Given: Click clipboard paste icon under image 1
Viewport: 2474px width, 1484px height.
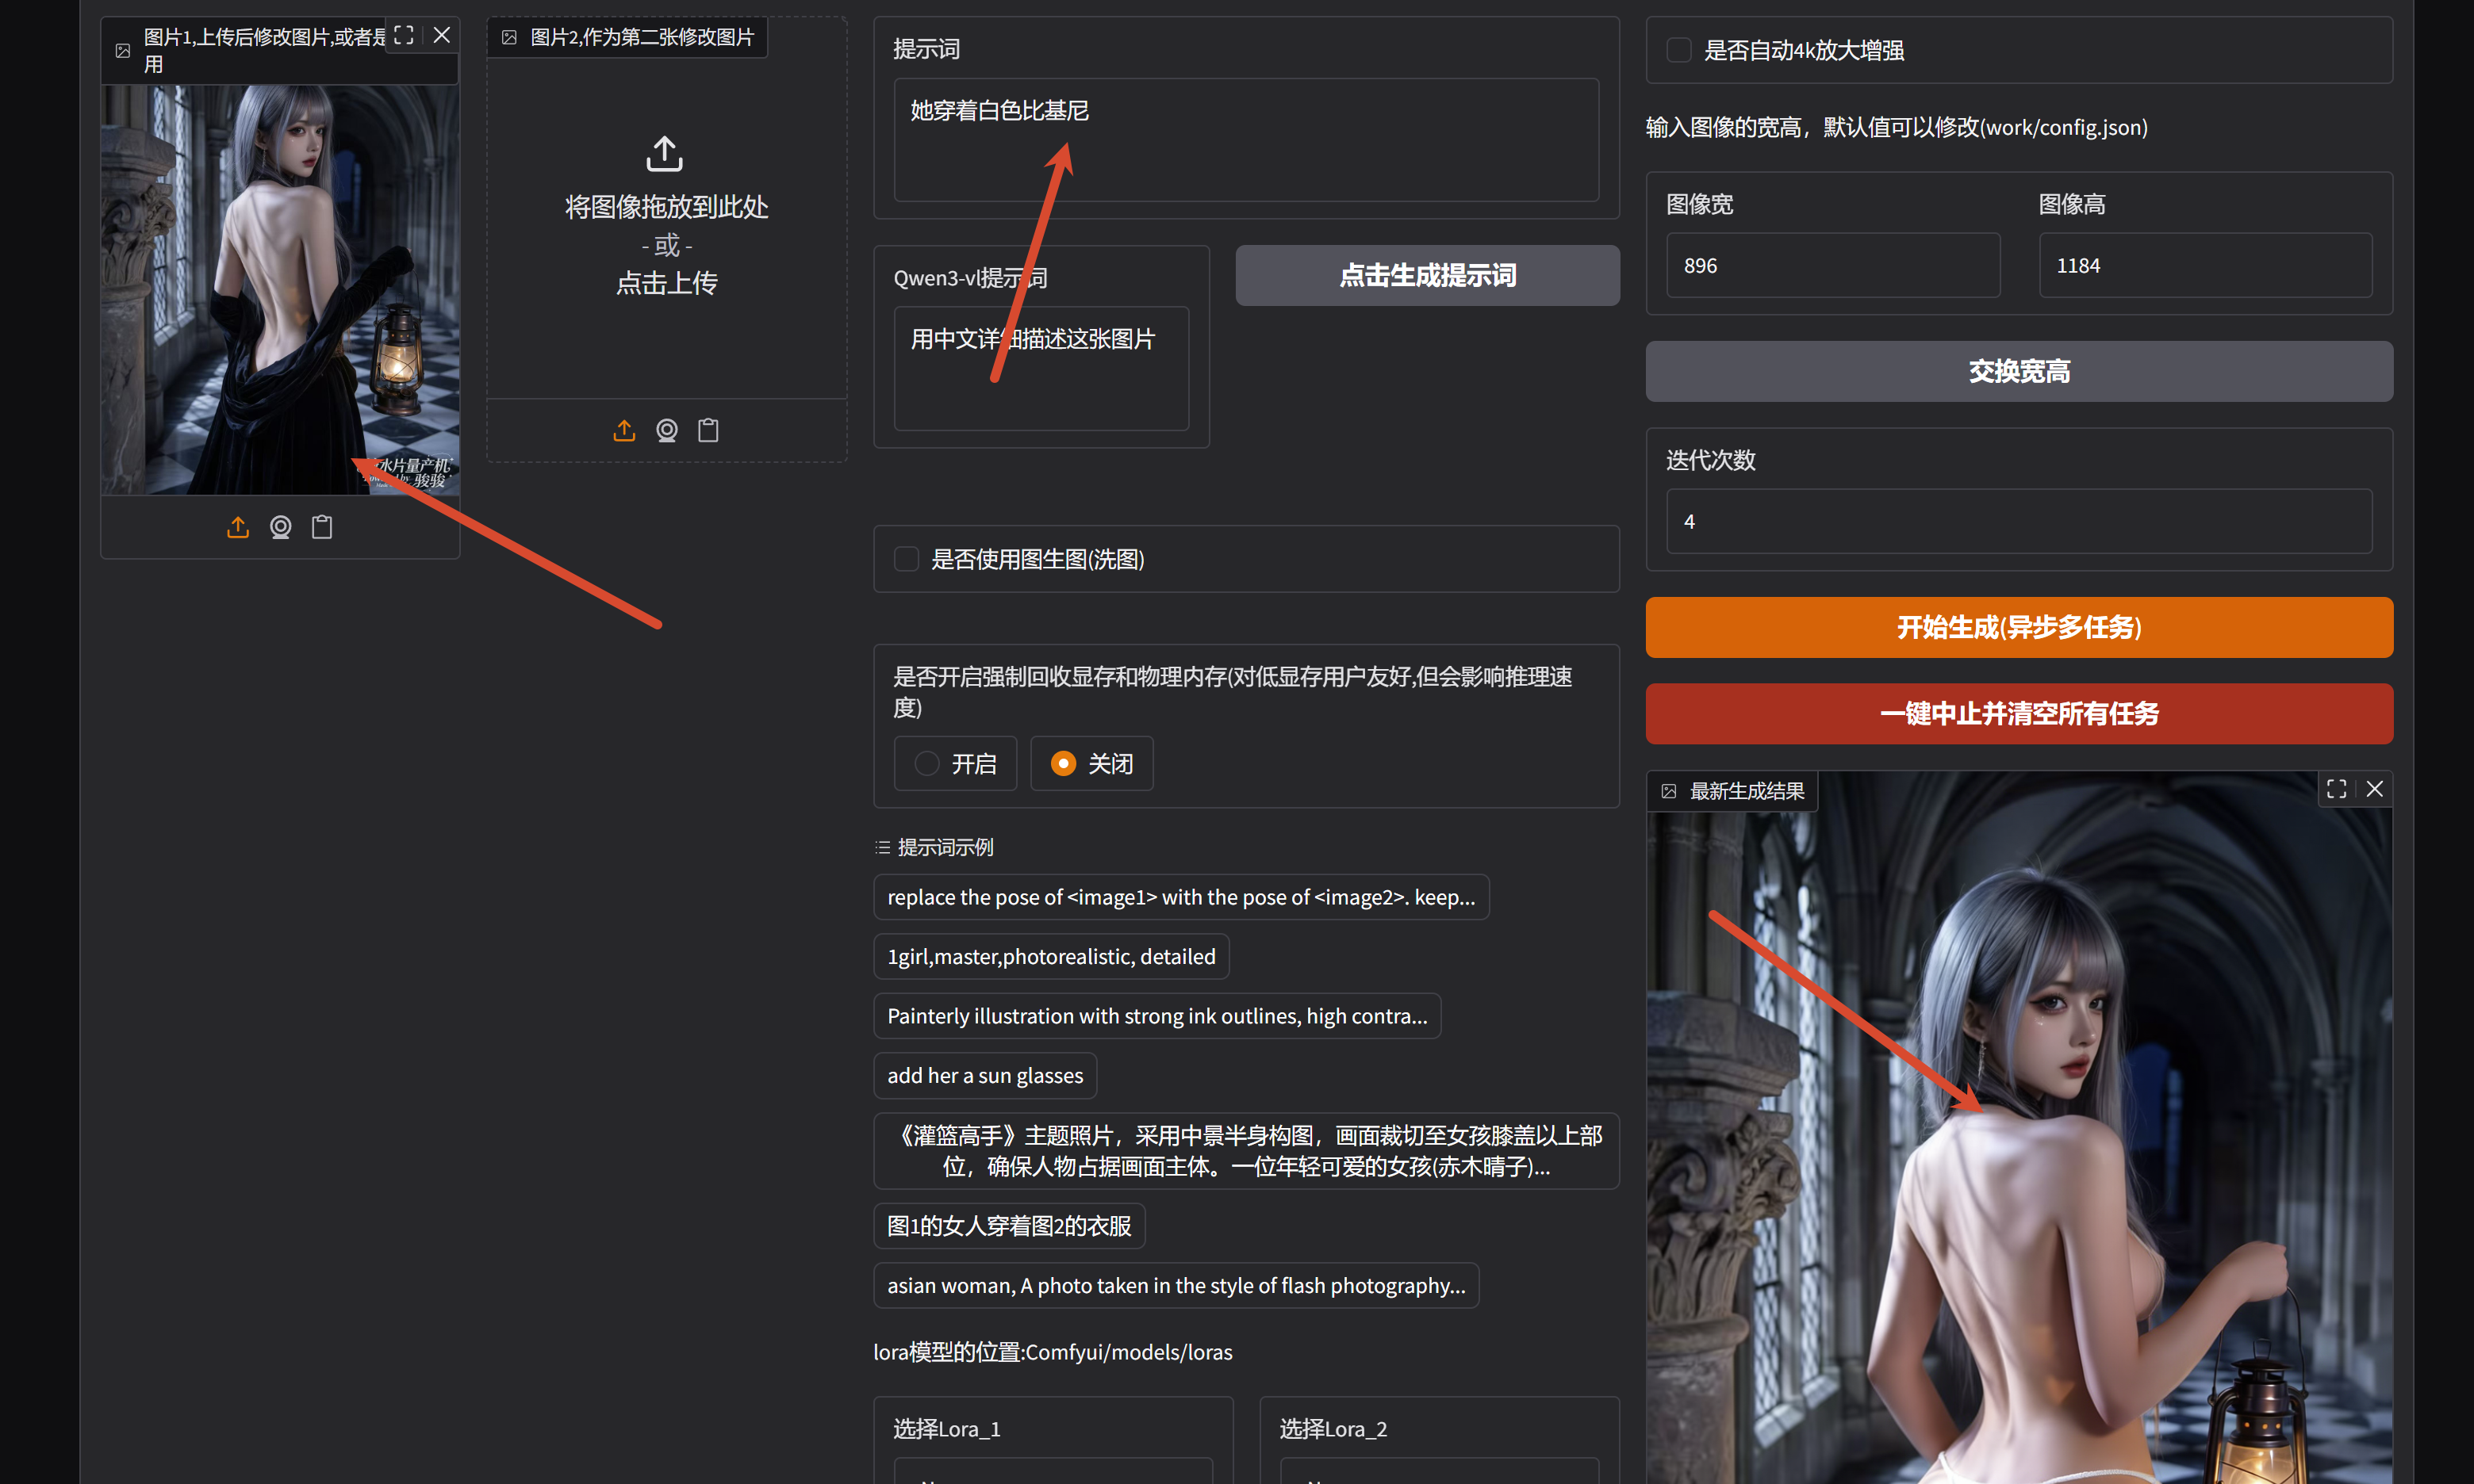Looking at the screenshot, I should click(322, 527).
